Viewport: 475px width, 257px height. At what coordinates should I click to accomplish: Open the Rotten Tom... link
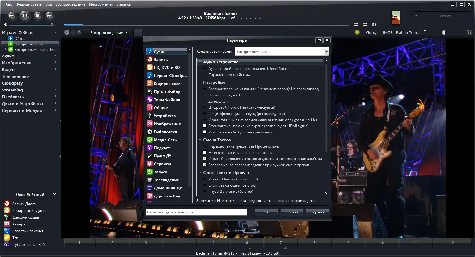click(x=408, y=32)
